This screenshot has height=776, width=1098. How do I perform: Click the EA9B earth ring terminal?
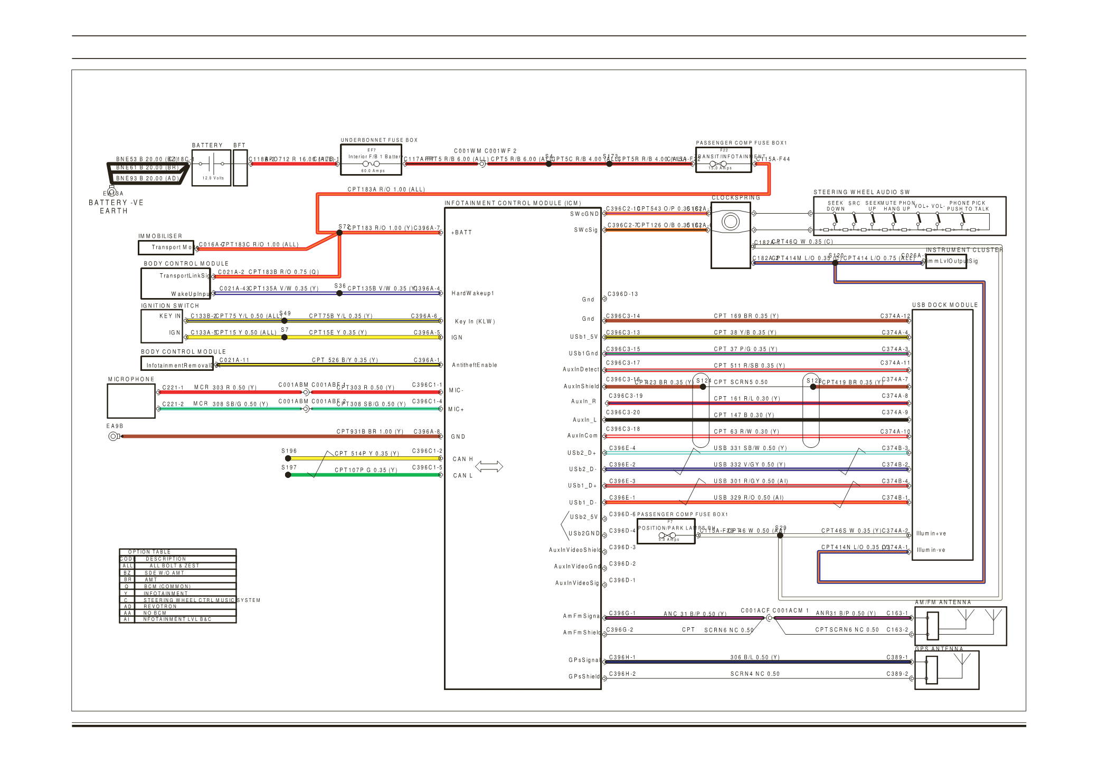(113, 436)
